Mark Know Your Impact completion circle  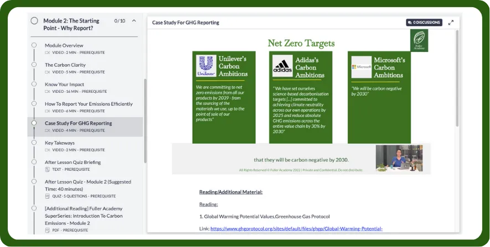34,84
